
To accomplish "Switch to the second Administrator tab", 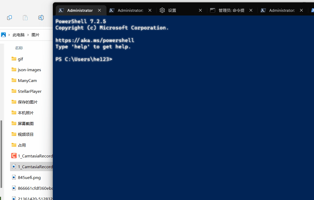I will point(130,10).
